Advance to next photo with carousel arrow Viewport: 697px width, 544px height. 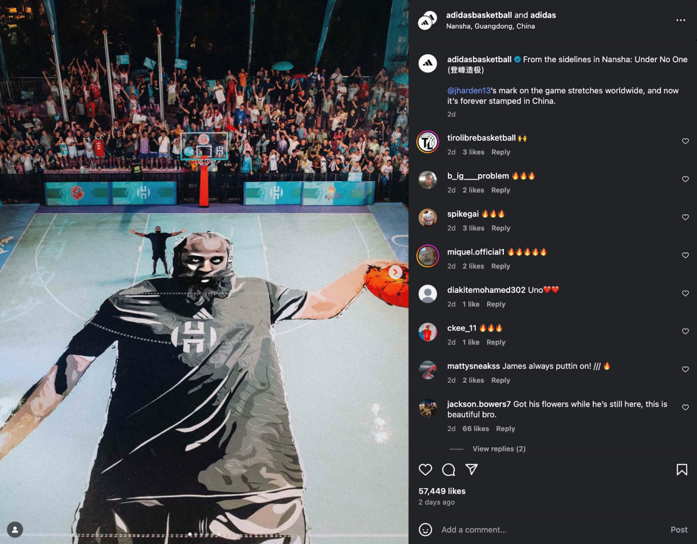[395, 272]
